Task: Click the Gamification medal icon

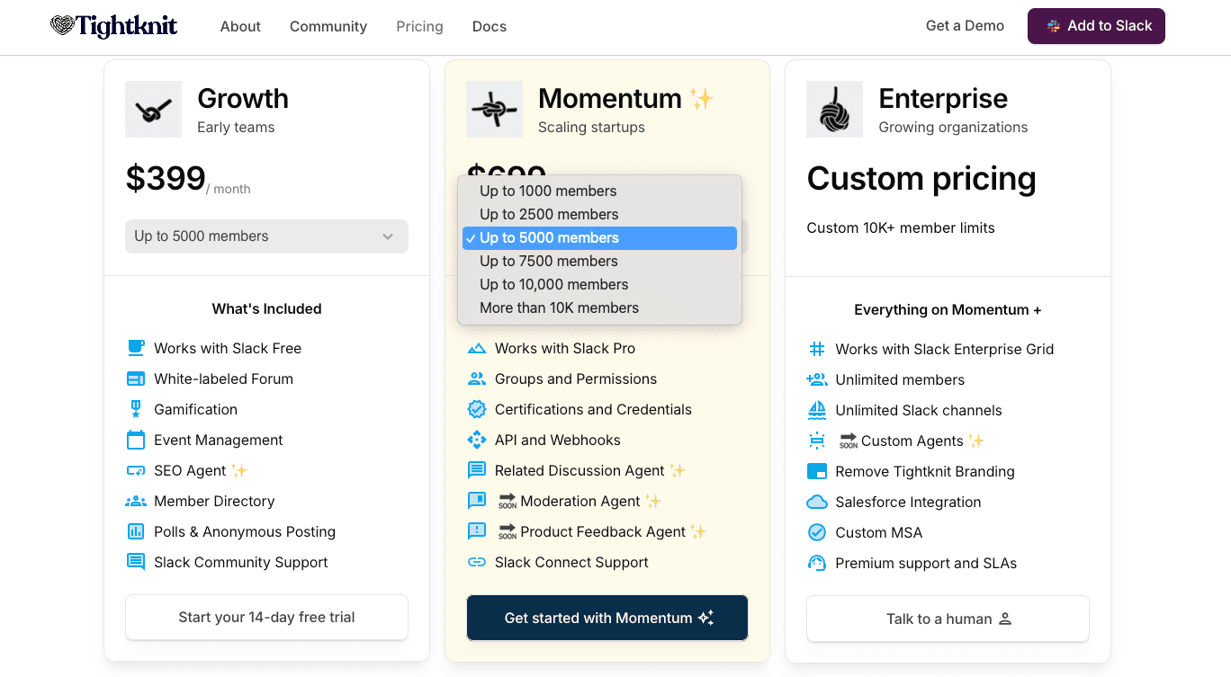Action: tap(136, 409)
